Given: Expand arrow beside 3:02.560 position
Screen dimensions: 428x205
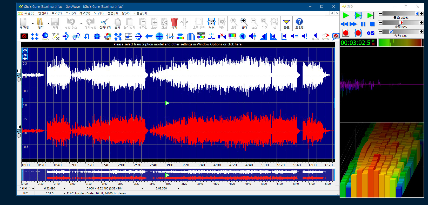Looking at the screenshot, I should pyautogui.click(x=178, y=188).
